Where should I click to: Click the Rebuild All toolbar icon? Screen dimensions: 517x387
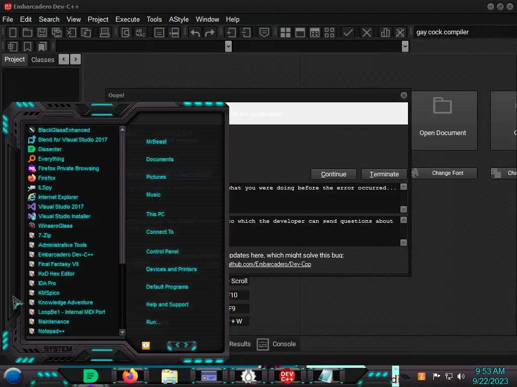[329, 32]
